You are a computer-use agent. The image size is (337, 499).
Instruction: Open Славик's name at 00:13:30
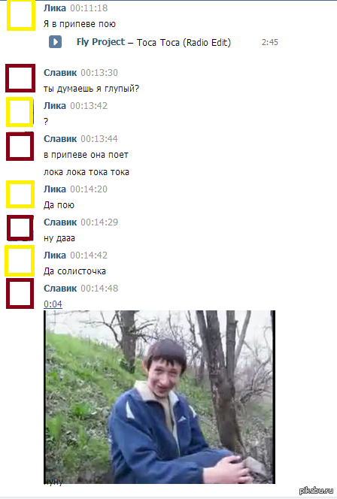click(60, 73)
